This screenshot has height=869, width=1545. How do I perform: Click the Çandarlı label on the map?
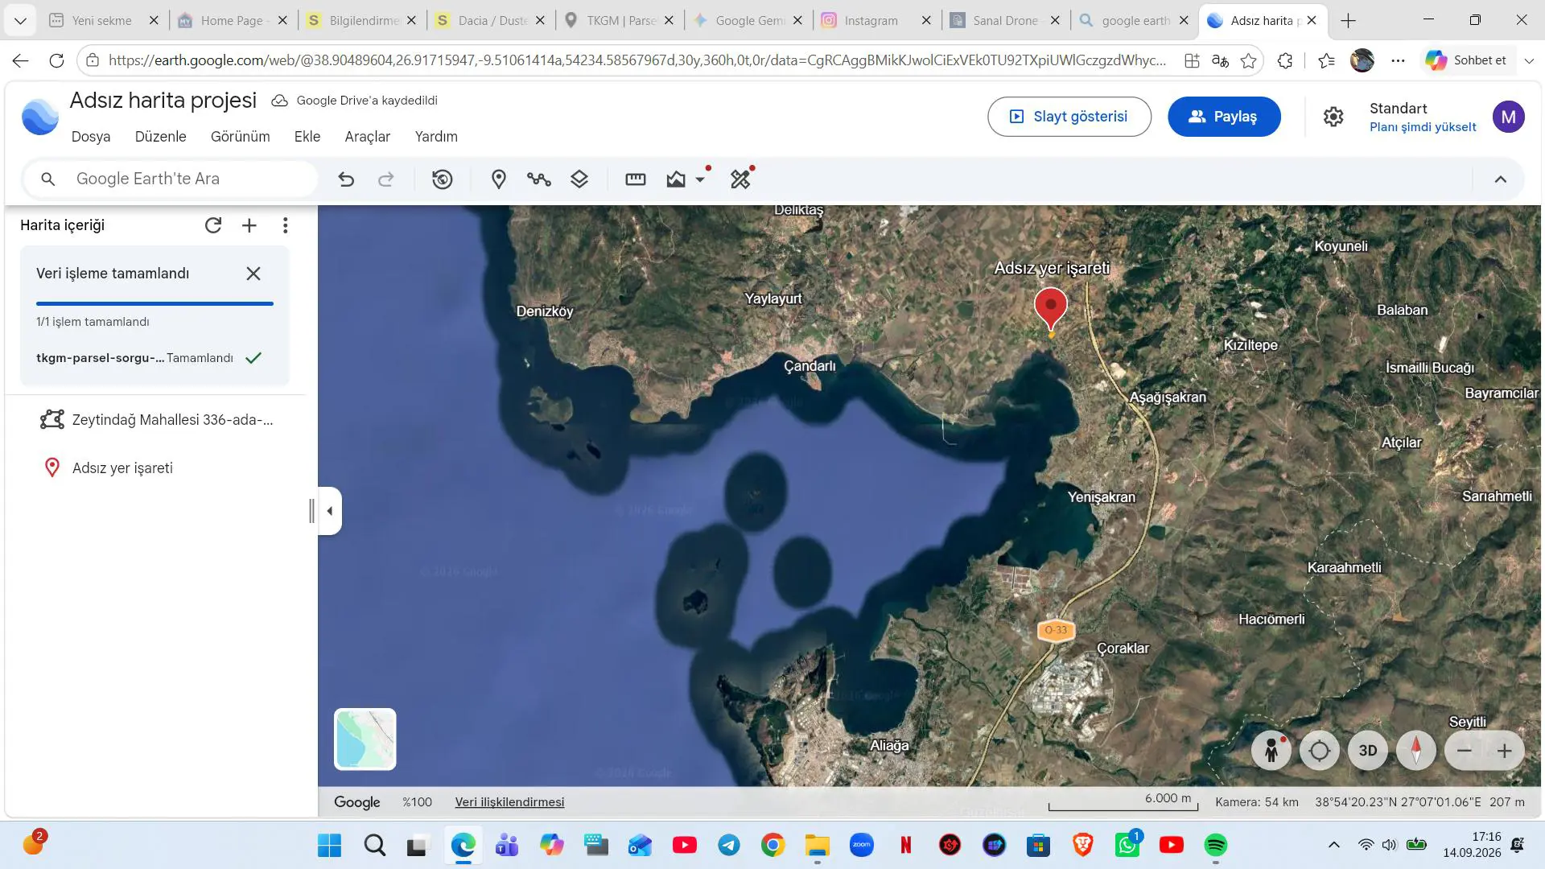point(810,366)
